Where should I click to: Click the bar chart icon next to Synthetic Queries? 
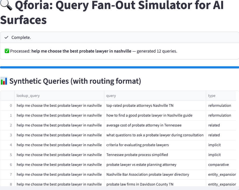4,81
